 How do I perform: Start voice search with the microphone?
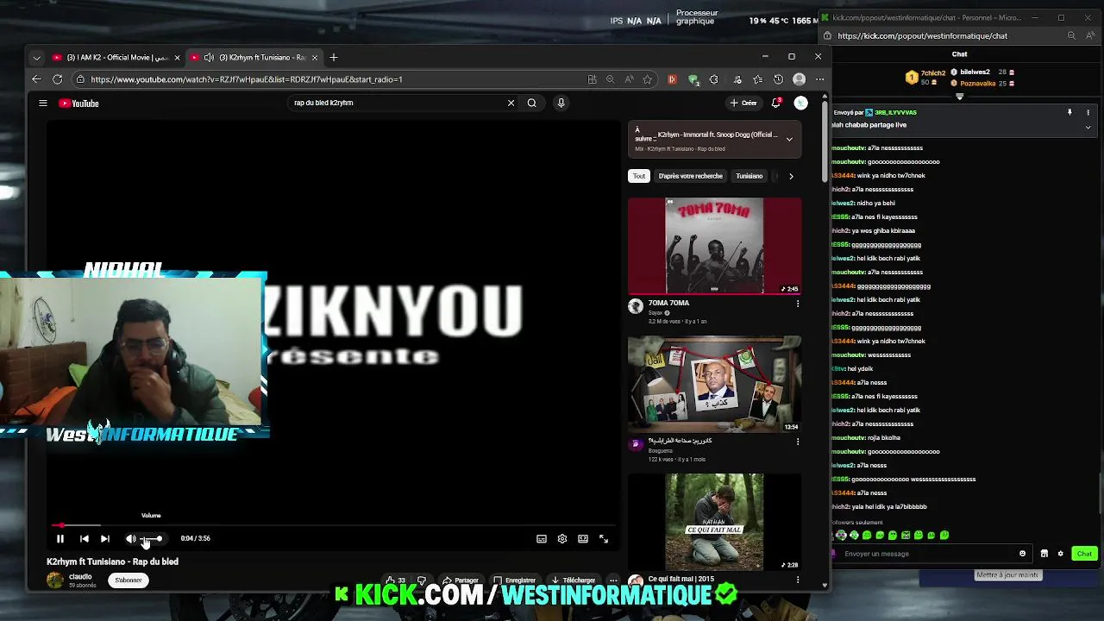tap(561, 103)
